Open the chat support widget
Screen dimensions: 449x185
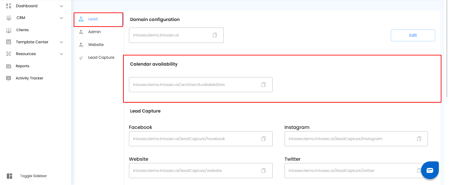click(430, 170)
